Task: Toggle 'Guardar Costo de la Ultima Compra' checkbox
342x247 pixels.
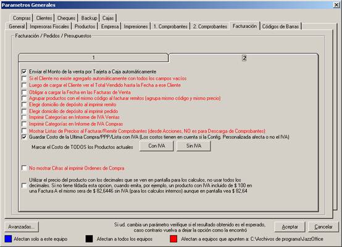Action: pyautogui.click(x=24, y=137)
